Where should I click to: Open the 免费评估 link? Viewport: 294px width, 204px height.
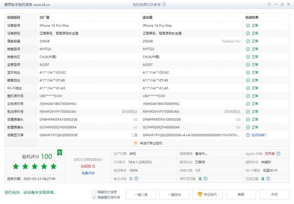click(x=88, y=173)
